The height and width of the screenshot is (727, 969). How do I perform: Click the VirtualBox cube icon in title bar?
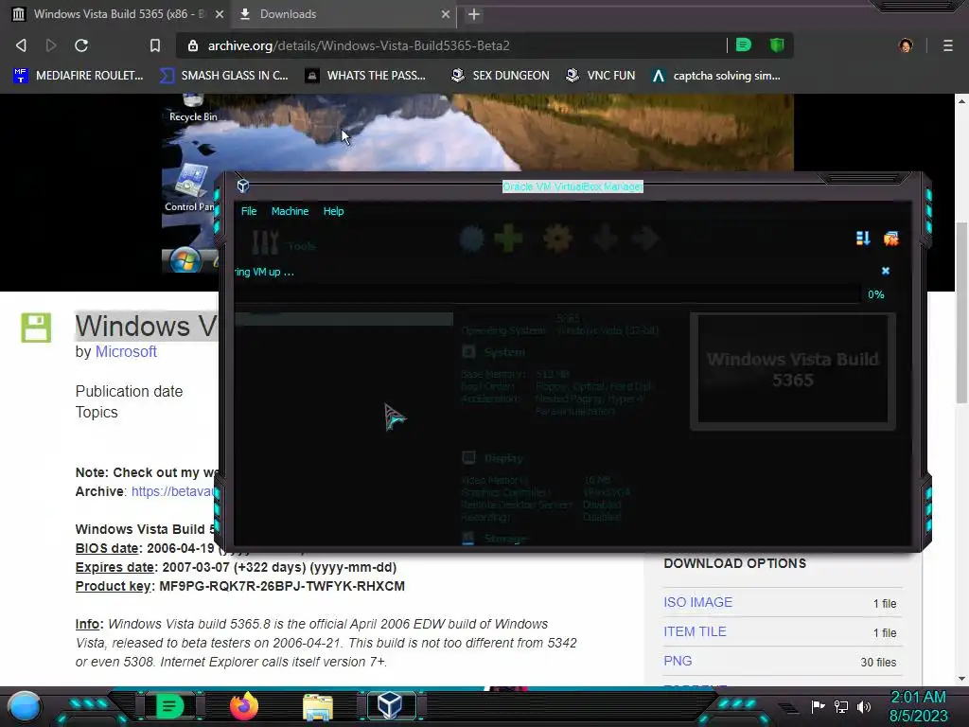243,186
